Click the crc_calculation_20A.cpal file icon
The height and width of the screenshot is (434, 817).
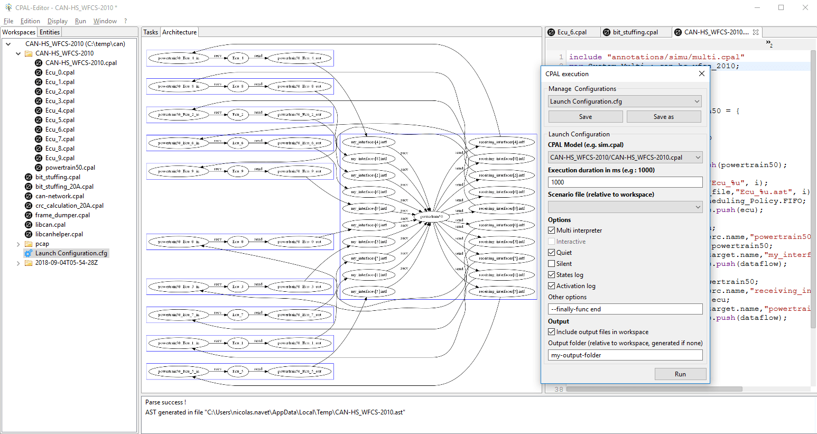pos(29,206)
